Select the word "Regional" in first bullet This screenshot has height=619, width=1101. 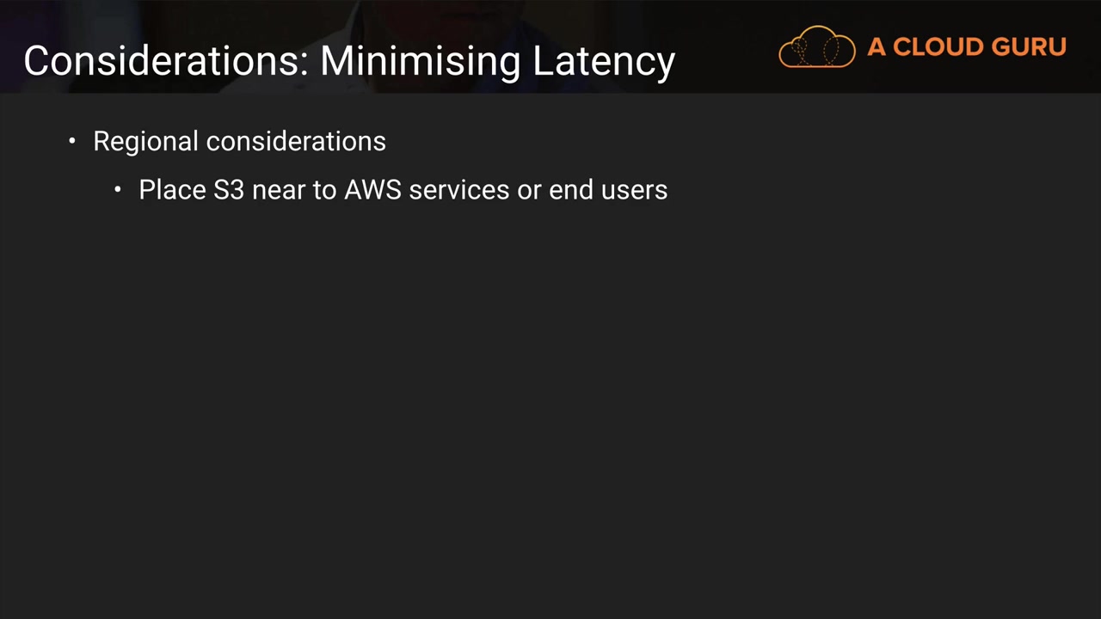click(x=145, y=142)
